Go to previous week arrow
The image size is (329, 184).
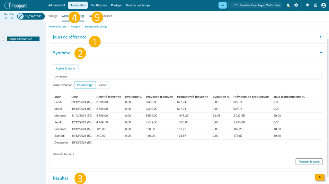pos(6,18)
